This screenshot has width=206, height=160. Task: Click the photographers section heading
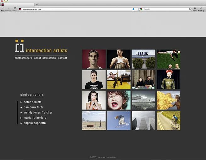click(x=32, y=95)
